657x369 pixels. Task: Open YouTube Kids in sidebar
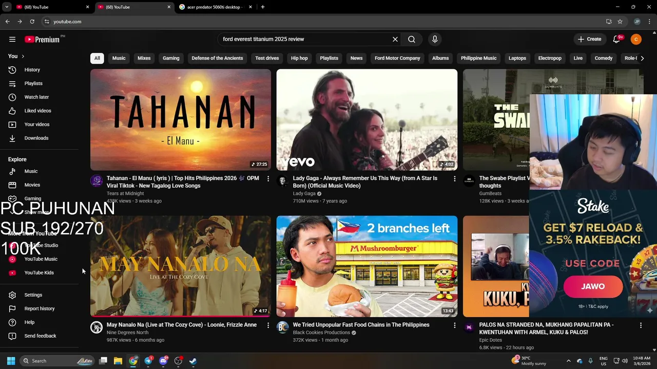[x=39, y=273]
